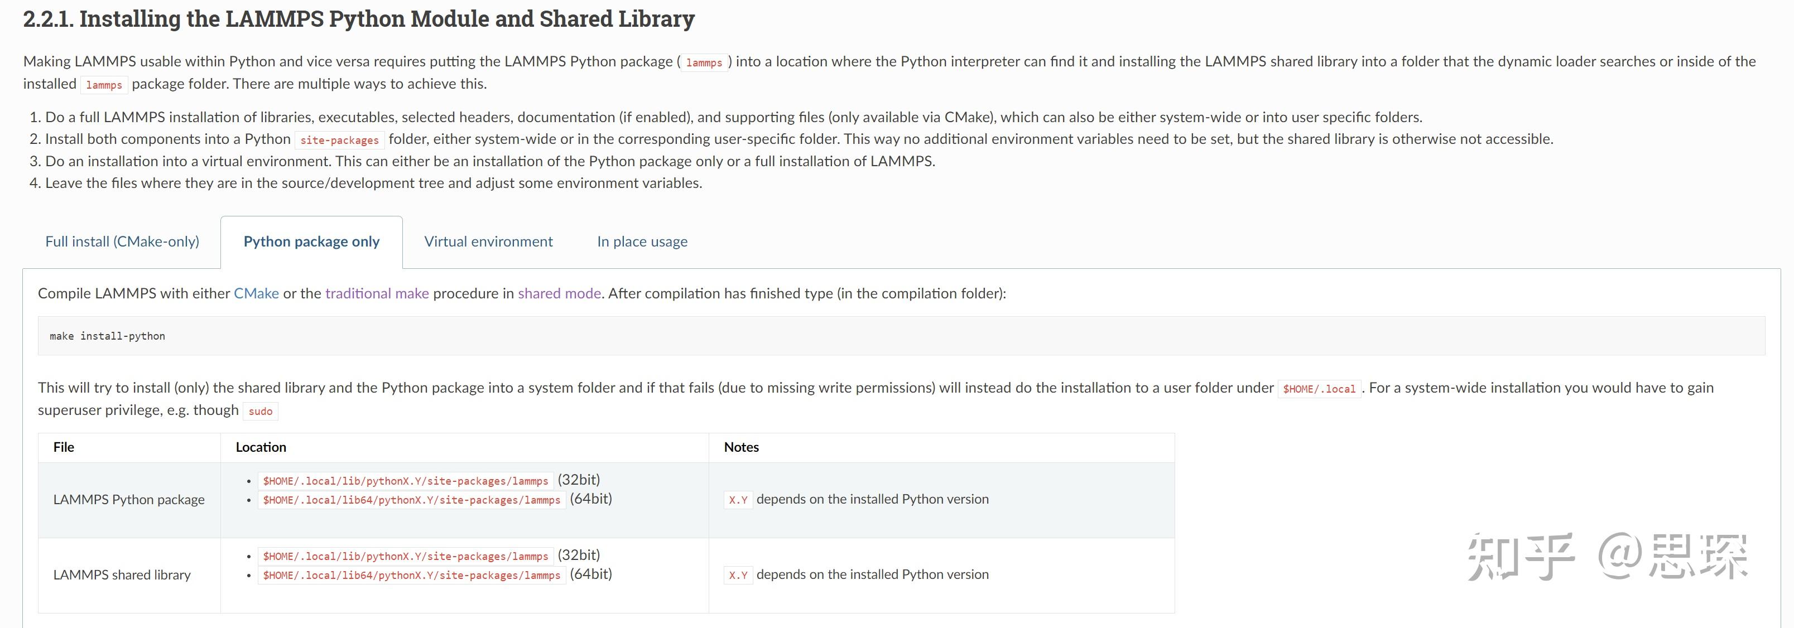Click the LAMMPS shared library row label
The height and width of the screenshot is (628, 1794).
point(122,575)
